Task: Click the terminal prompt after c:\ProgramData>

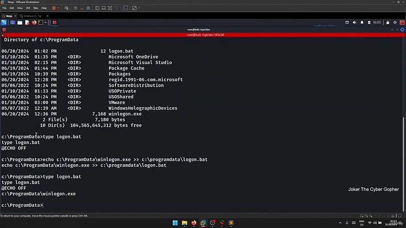Action: [44, 205]
